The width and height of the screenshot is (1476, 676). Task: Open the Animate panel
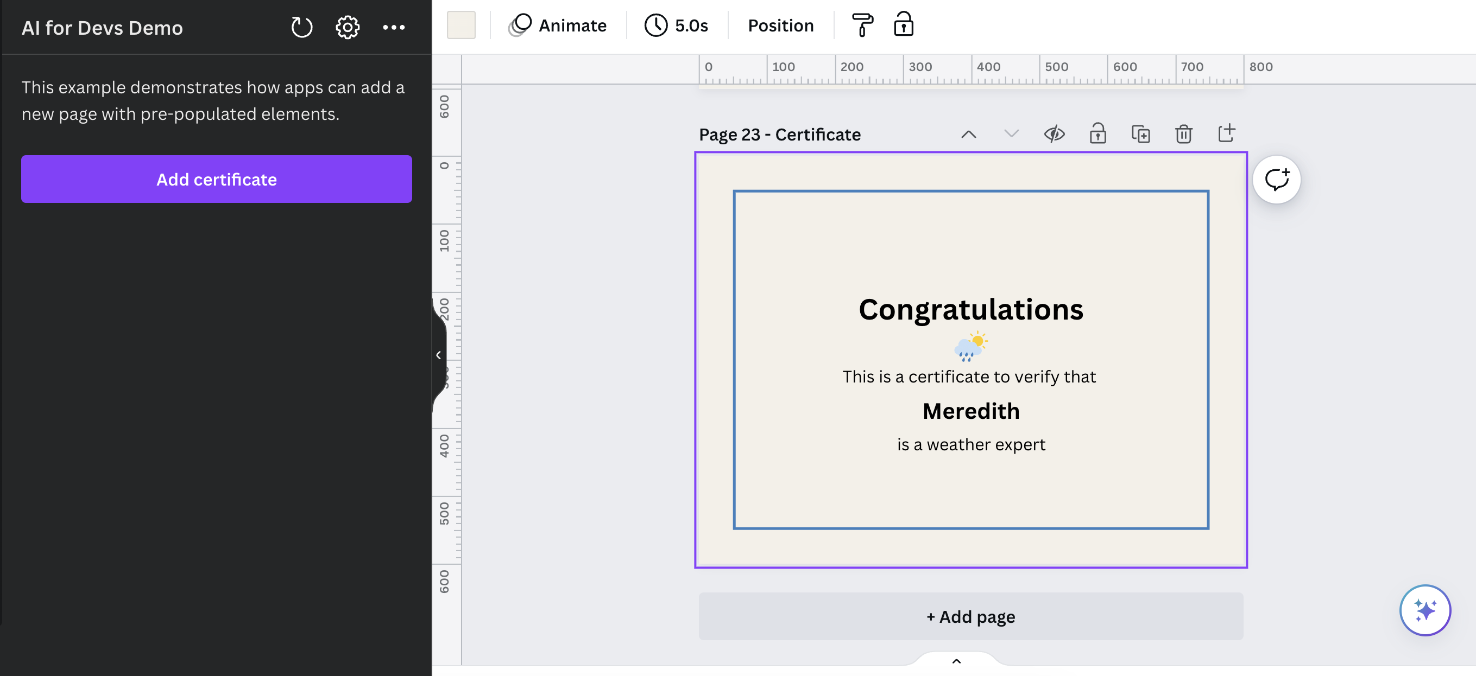[557, 25]
